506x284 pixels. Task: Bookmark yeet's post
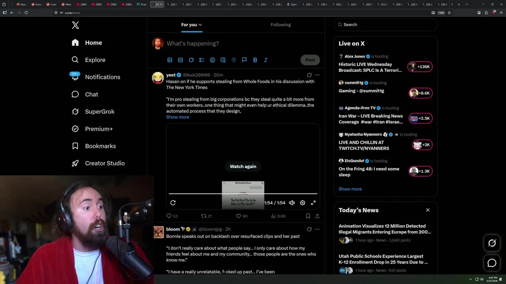(x=308, y=216)
